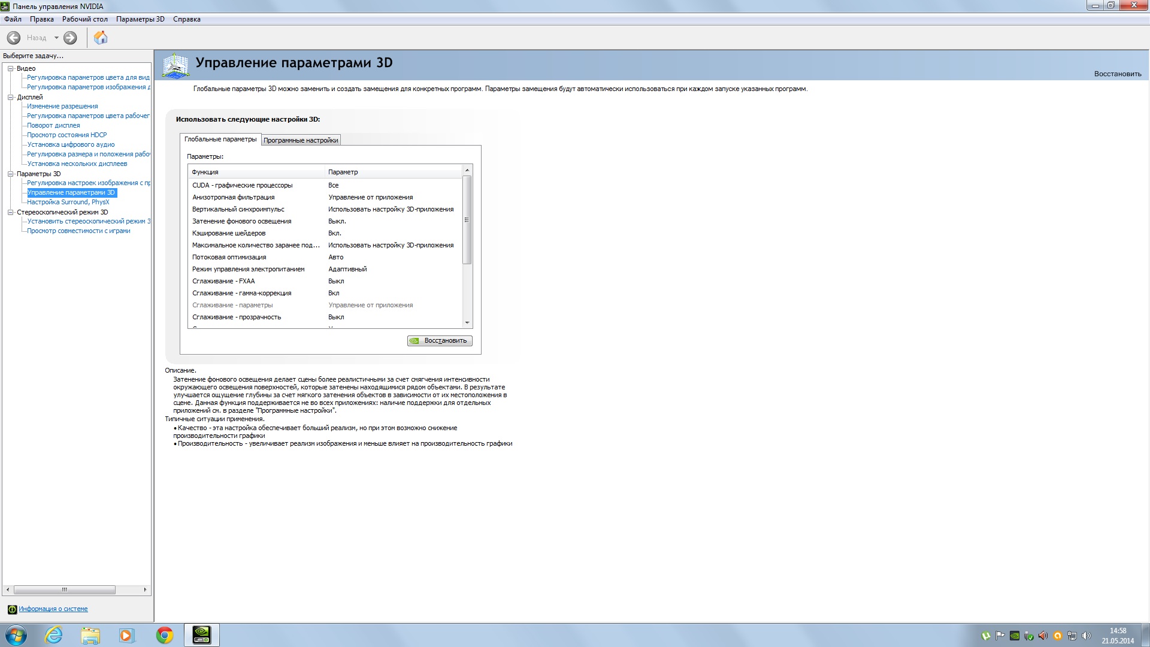The image size is (1150, 647).
Task: Collapse the Видео tree node
Action: click(10, 68)
